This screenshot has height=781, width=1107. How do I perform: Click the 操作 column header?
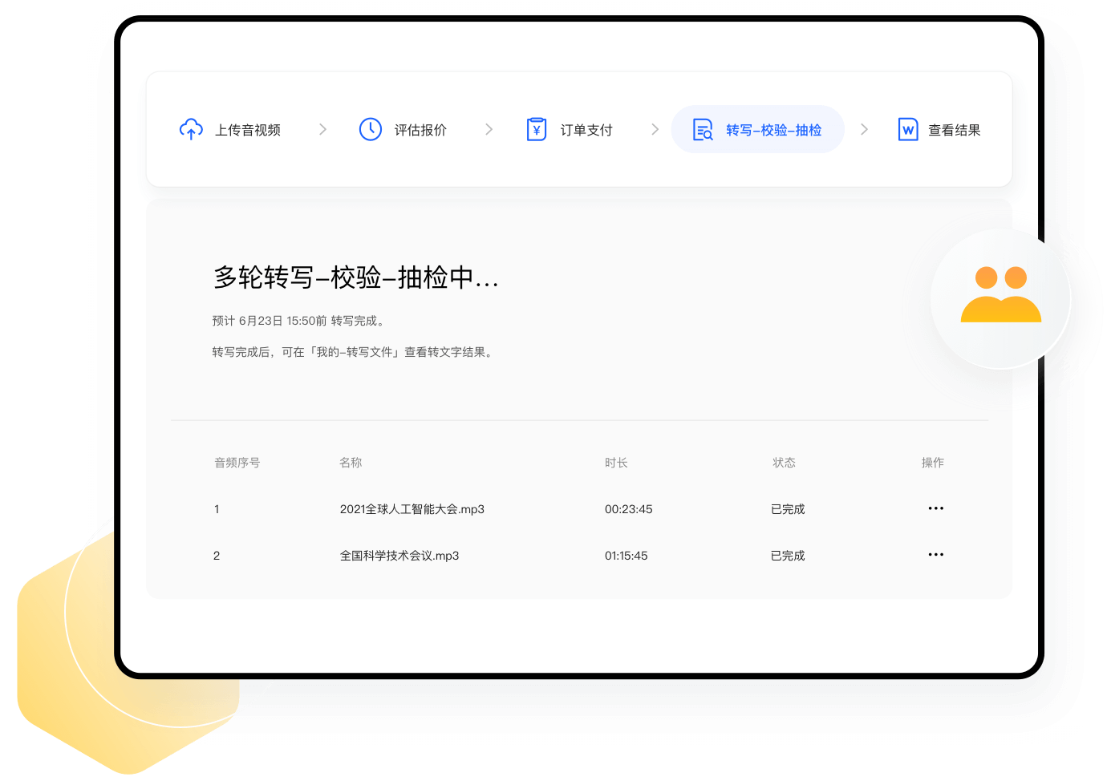932,463
